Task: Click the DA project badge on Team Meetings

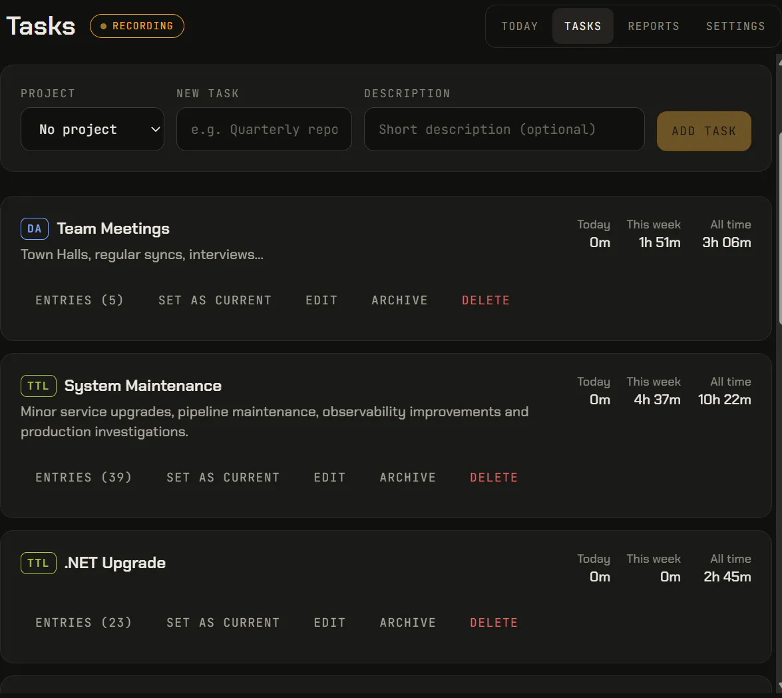Action: coord(35,229)
